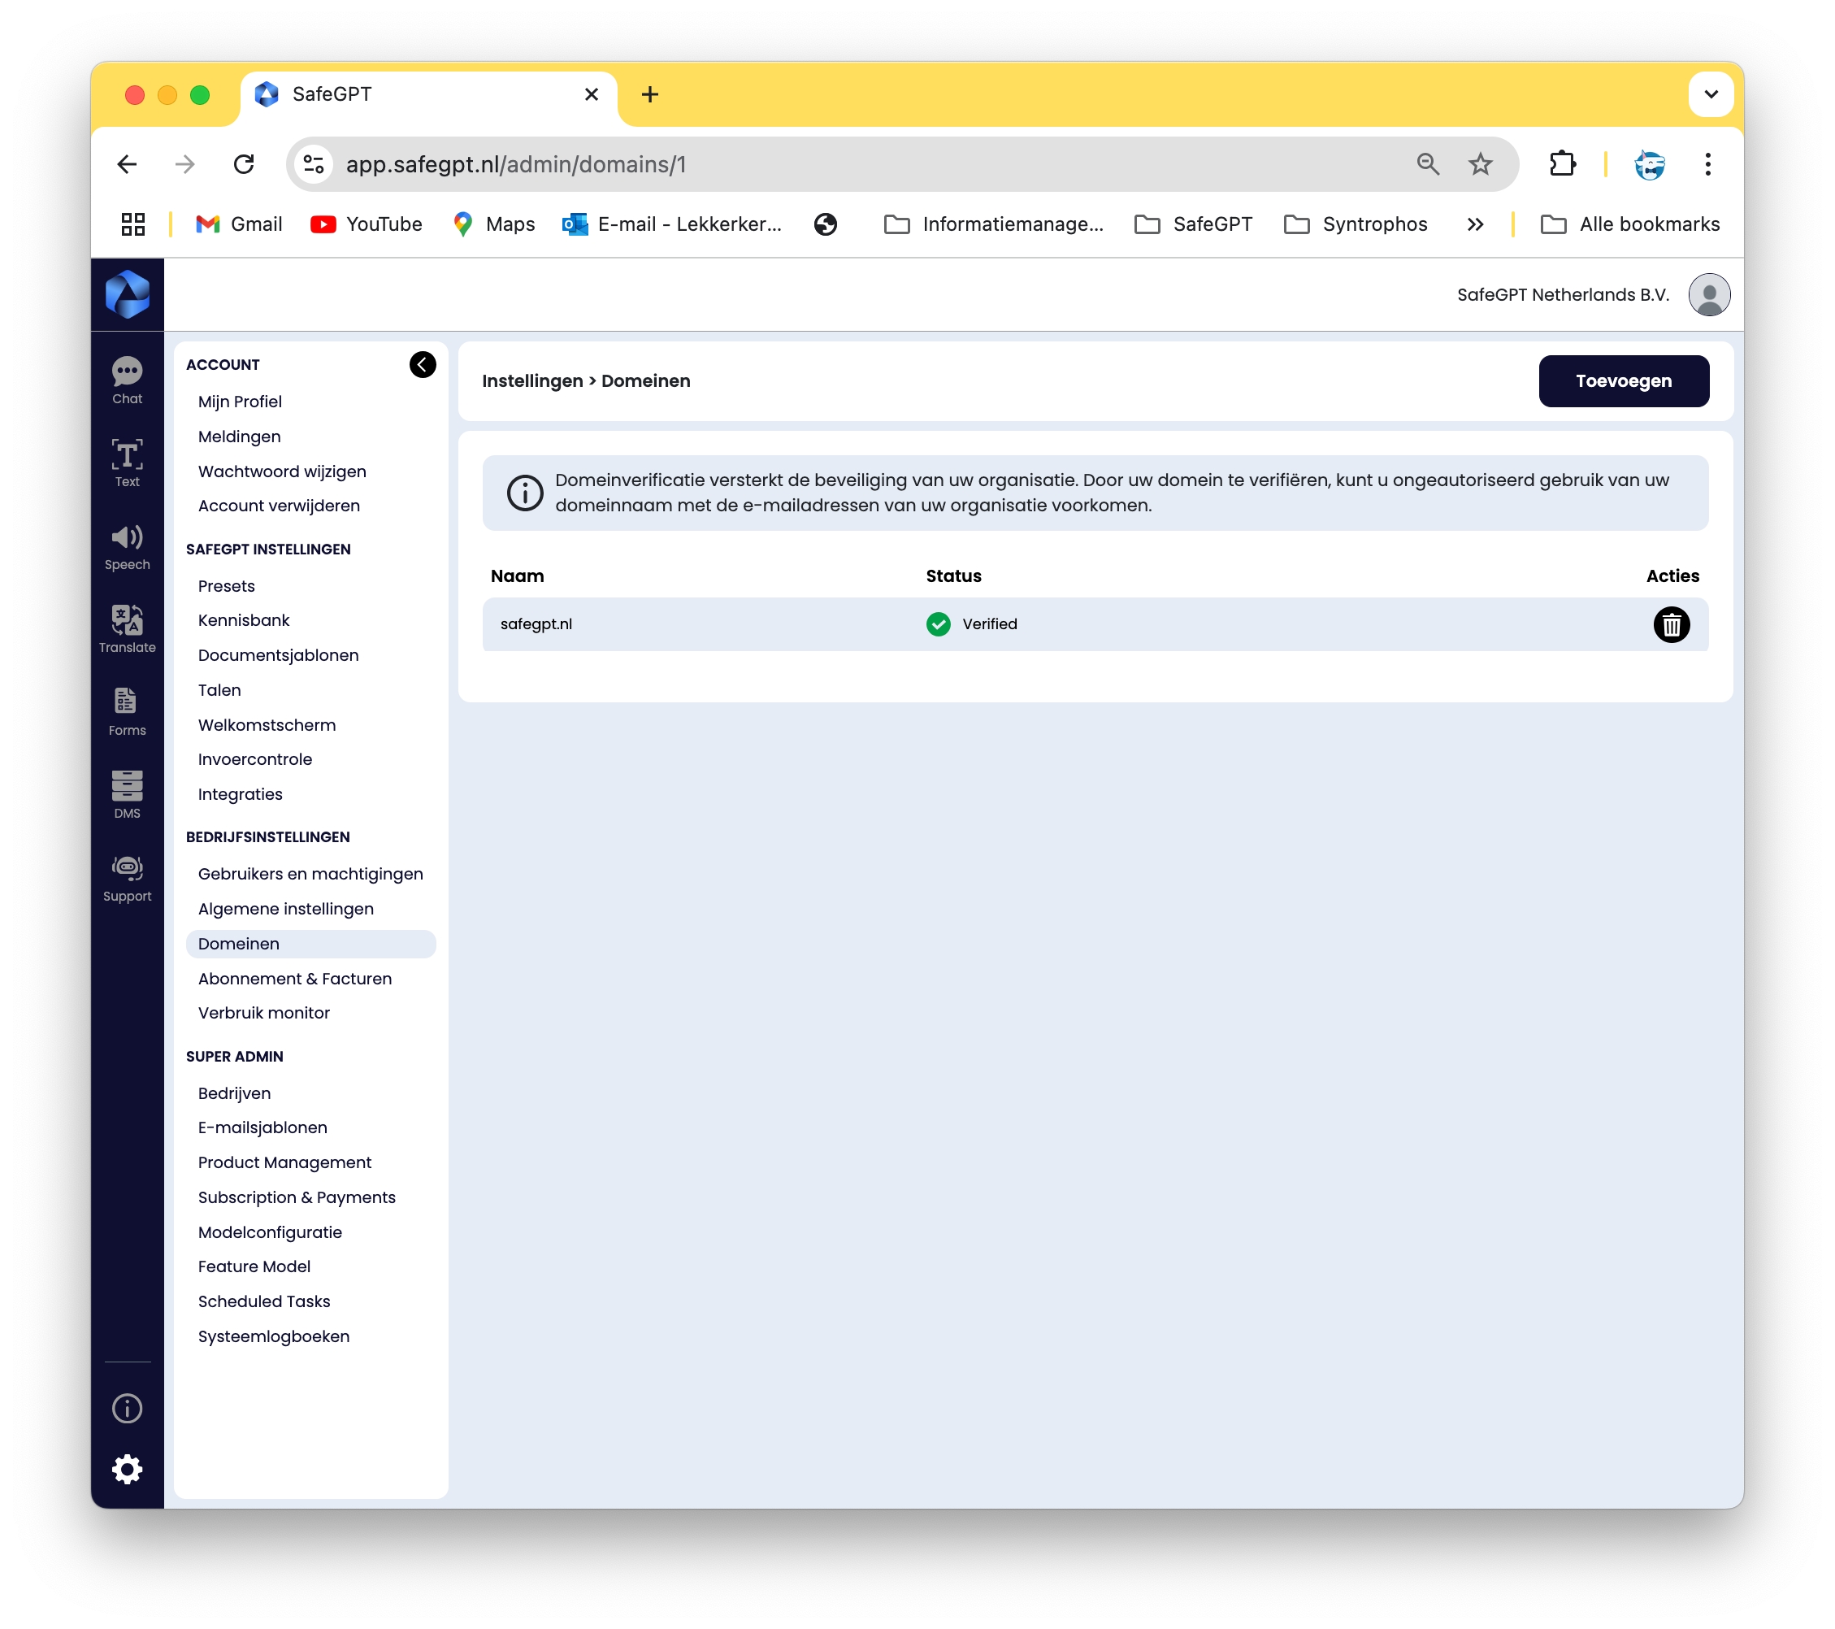
Task: Click the browser address bar
Action: click(x=808, y=164)
